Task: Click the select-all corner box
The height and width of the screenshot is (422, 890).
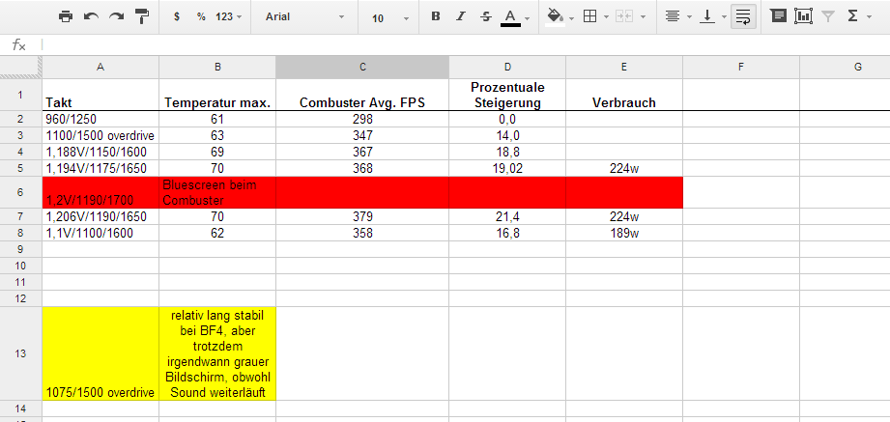Action: (x=21, y=67)
